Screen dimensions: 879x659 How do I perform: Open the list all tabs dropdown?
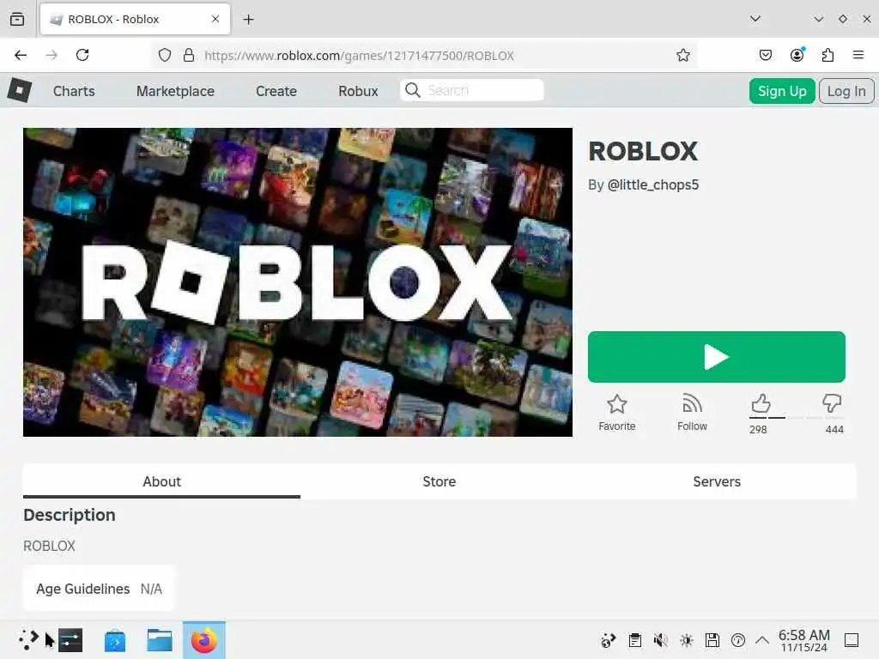(x=755, y=19)
